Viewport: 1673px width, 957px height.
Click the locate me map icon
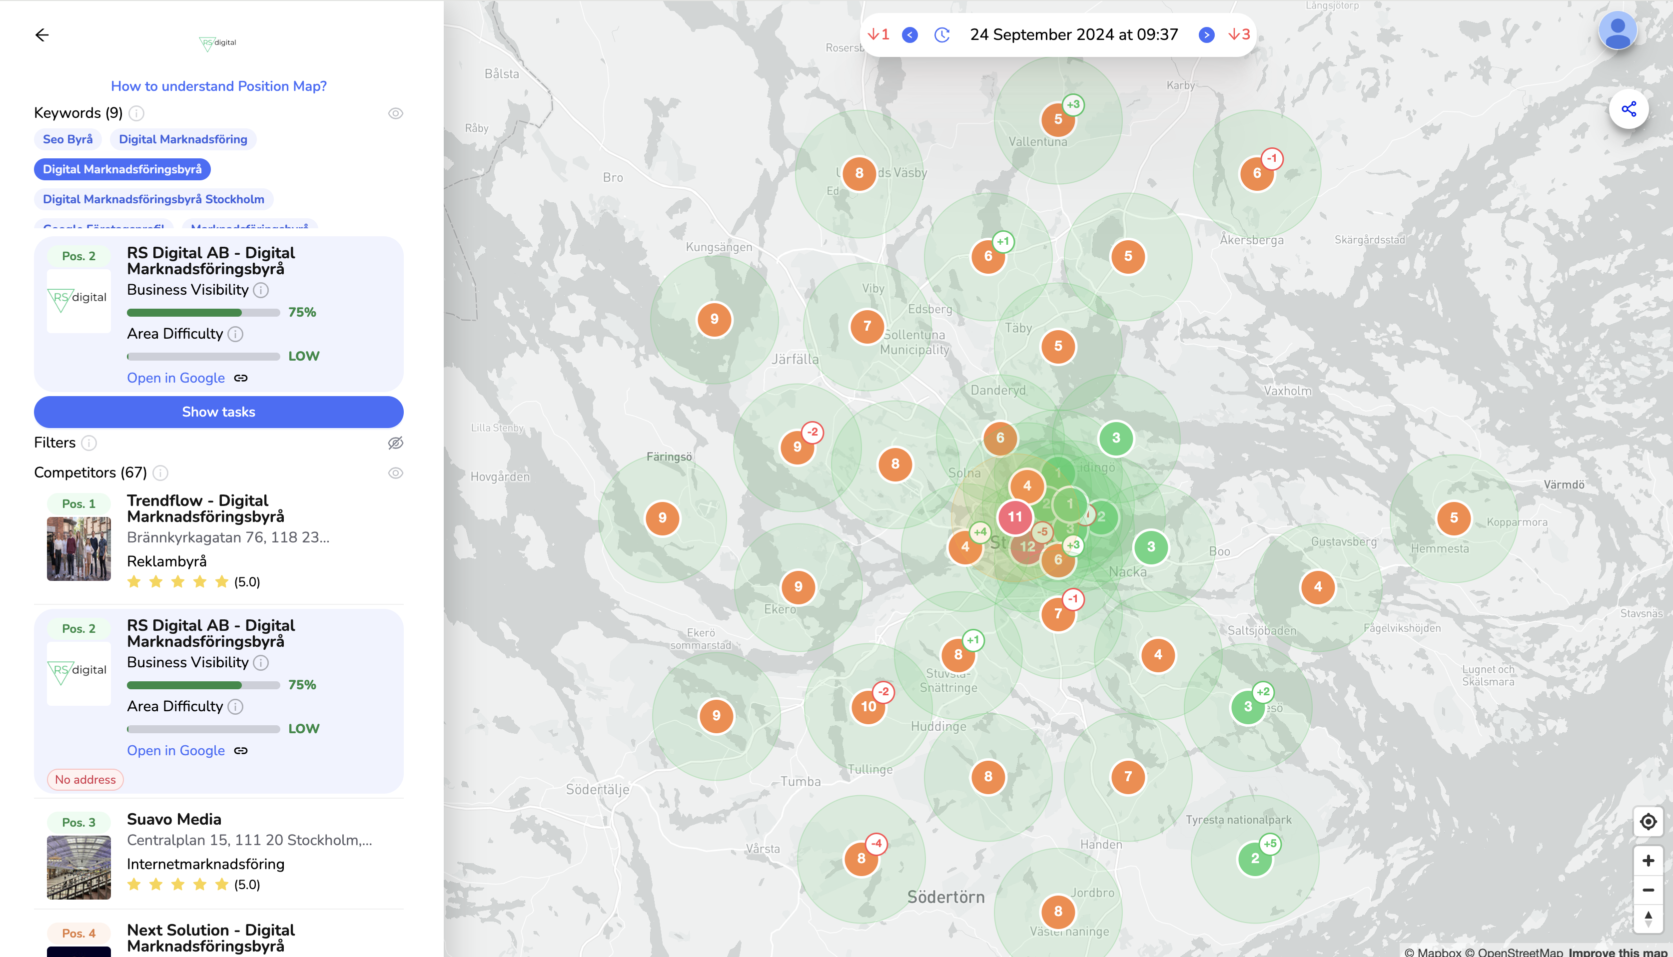tap(1648, 822)
